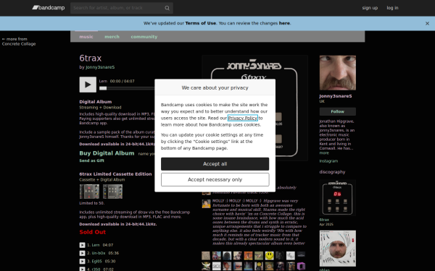This screenshot has width=435, height=271.
Task: Click the MOLLY reviewer avatar
Action: click(x=206, y=204)
